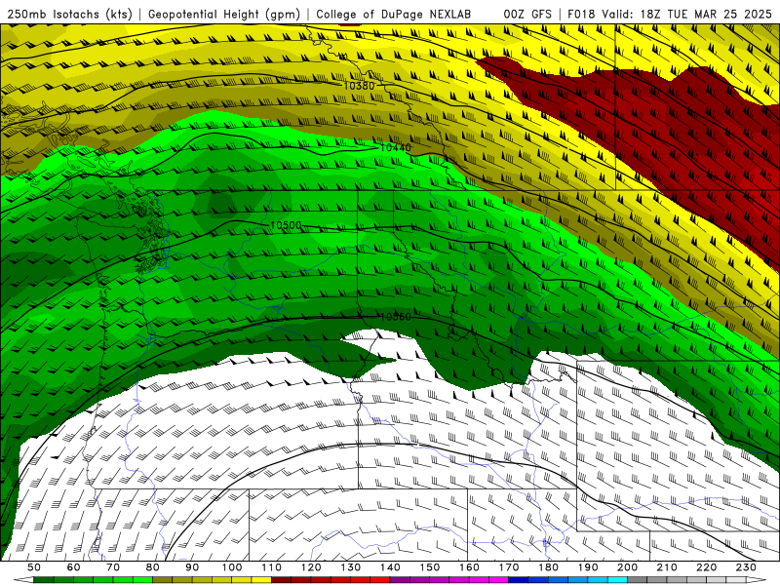
Task: Click the 'Geopotential Height (gpm)' title text
Action: (x=224, y=14)
